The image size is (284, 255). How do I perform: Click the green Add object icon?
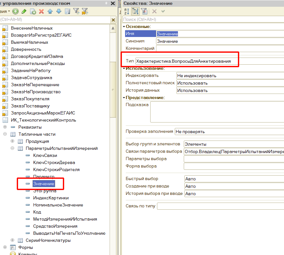[x=15, y=11]
